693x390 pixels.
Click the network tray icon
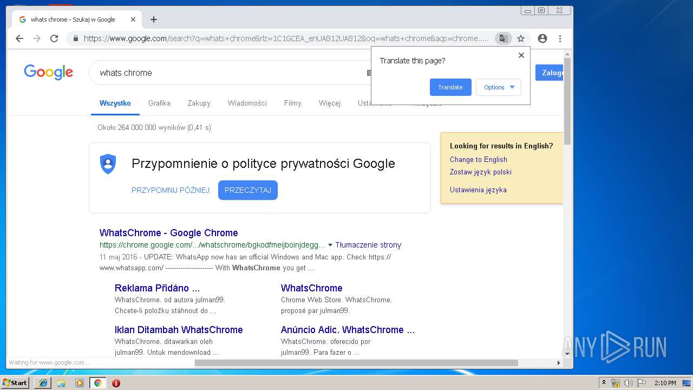coord(616,383)
